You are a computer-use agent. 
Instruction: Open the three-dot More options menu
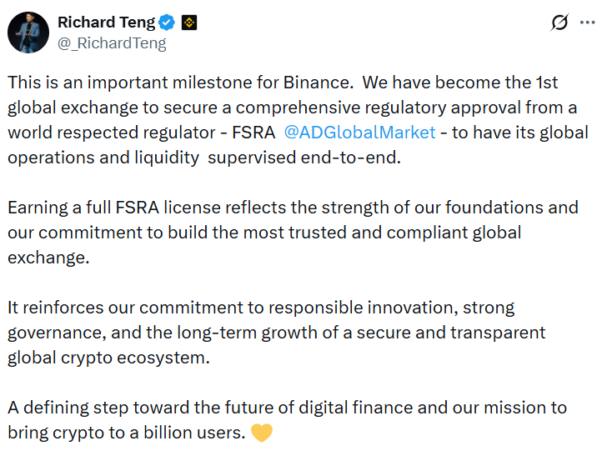[587, 23]
